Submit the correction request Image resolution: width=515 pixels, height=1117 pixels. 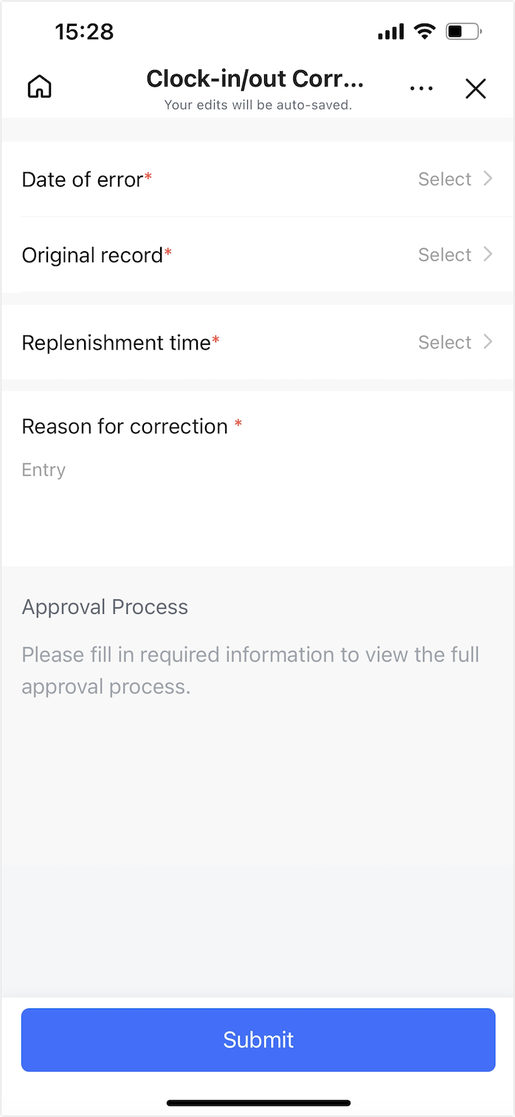coord(257,1039)
